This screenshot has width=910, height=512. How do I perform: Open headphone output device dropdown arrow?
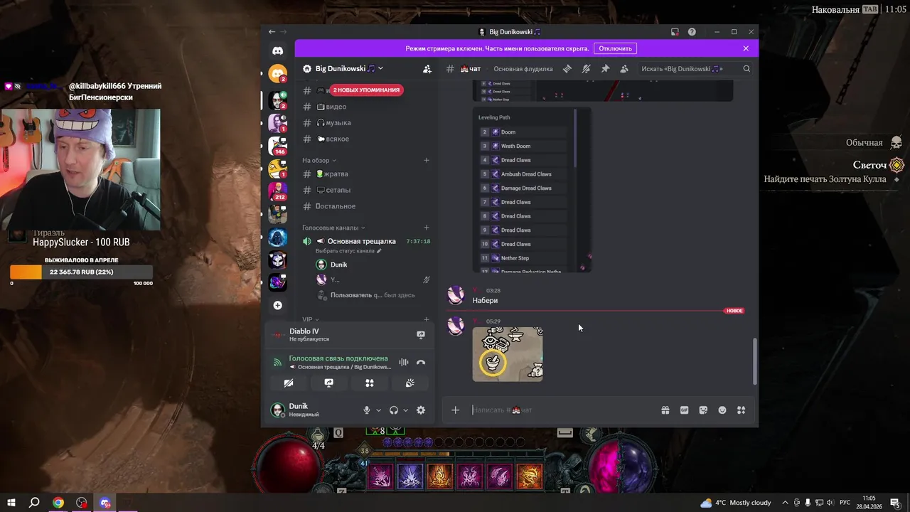[x=405, y=410]
